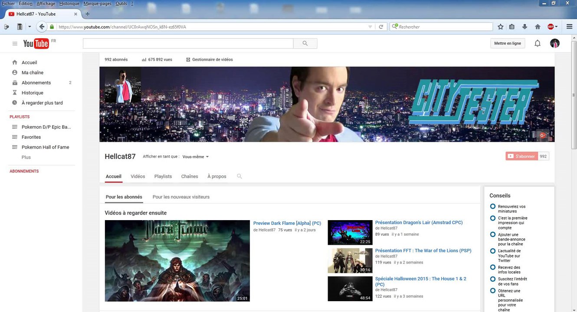The height and width of the screenshot is (312, 577).
Task: Open the URL bar history dropdown arrow
Action: coord(370,27)
